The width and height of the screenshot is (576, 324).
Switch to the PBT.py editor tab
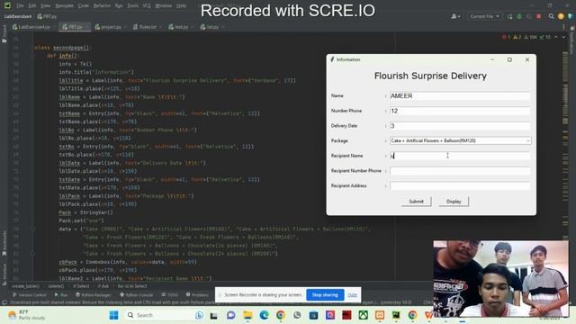(x=75, y=27)
